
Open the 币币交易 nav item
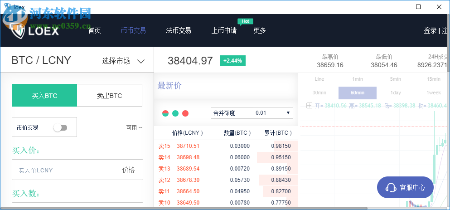(x=133, y=30)
